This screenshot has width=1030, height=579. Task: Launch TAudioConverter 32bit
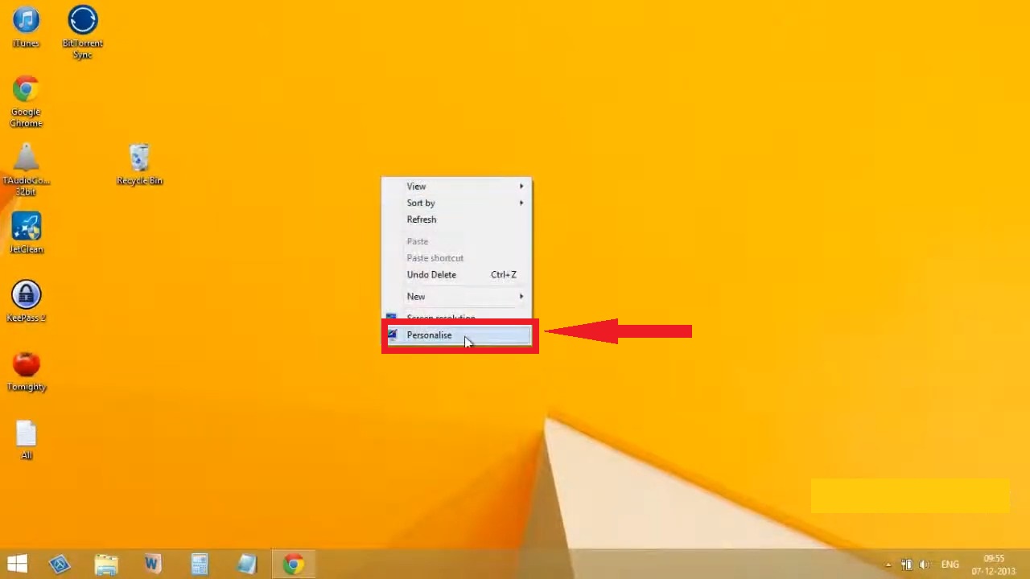point(26,158)
